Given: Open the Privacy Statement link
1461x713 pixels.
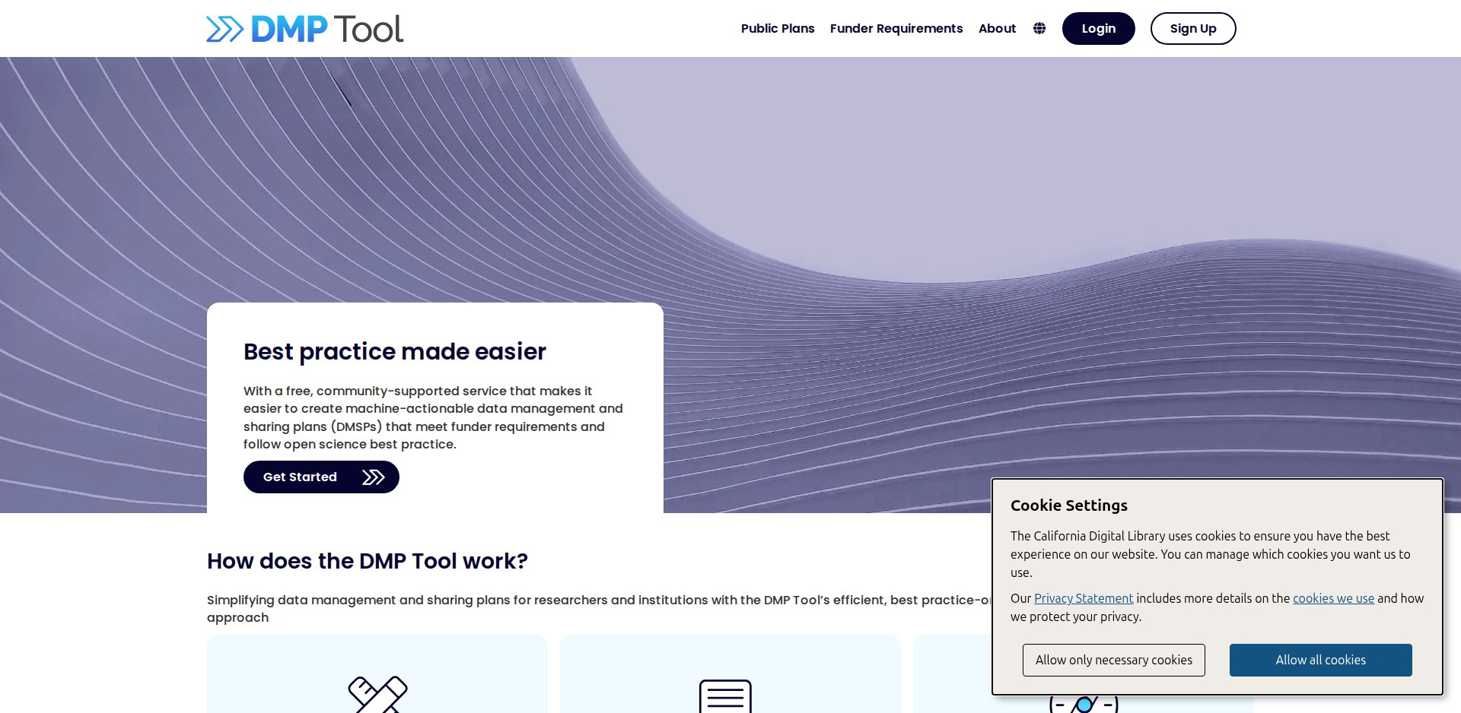Looking at the screenshot, I should (1084, 598).
